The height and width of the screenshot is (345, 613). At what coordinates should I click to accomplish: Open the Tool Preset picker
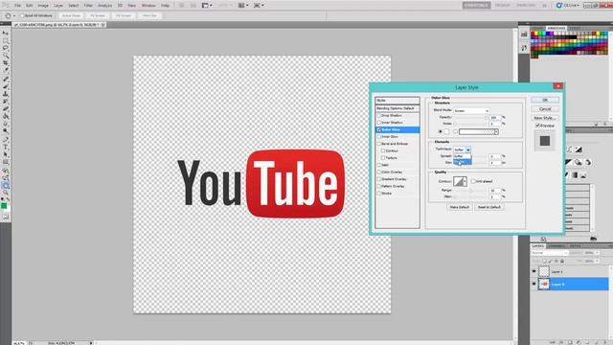(10, 15)
